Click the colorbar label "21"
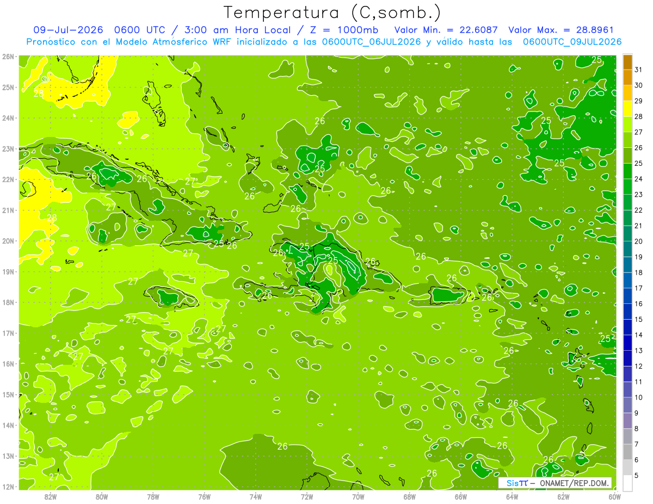The width and height of the screenshot is (653, 504). (639, 226)
